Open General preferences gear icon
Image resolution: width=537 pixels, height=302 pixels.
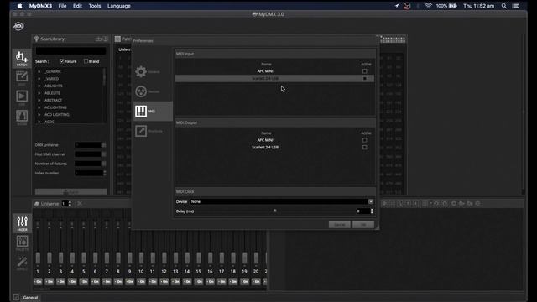(x=141, y=71)
